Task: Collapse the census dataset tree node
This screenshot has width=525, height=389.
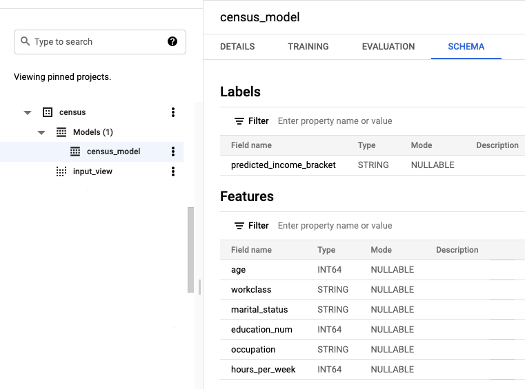Action: [x=28, y=113]
